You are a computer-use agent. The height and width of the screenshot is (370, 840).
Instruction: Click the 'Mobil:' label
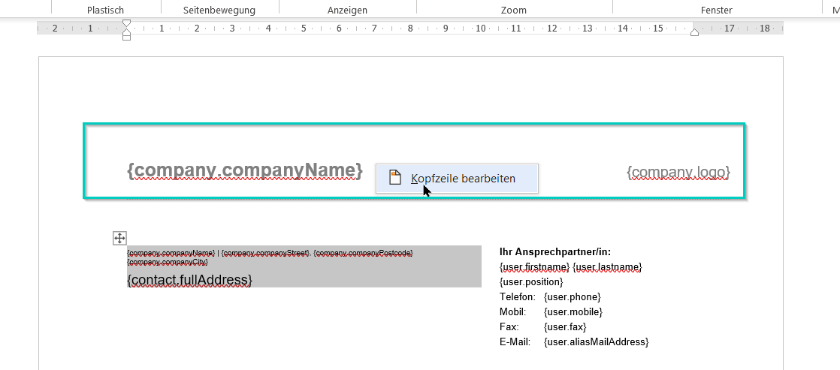tap(512, 311)
